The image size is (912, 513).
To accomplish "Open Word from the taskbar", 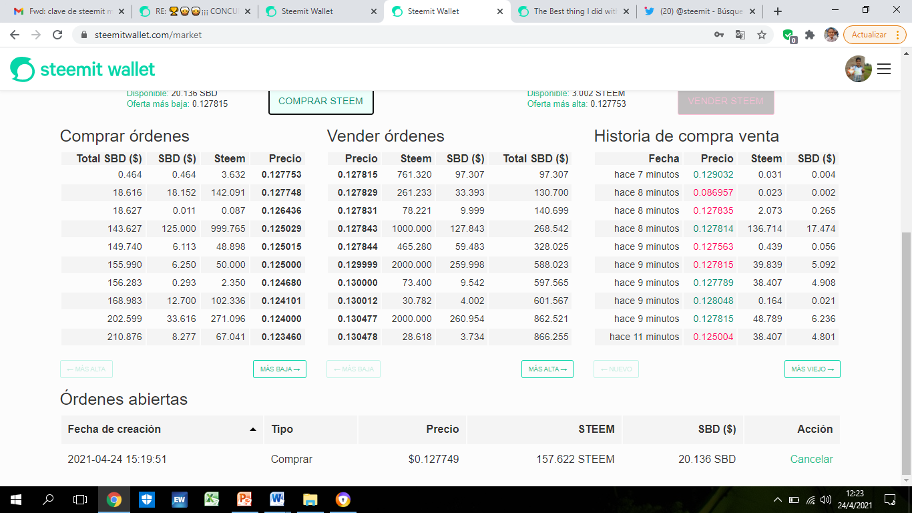I will (x=277, y=500).
